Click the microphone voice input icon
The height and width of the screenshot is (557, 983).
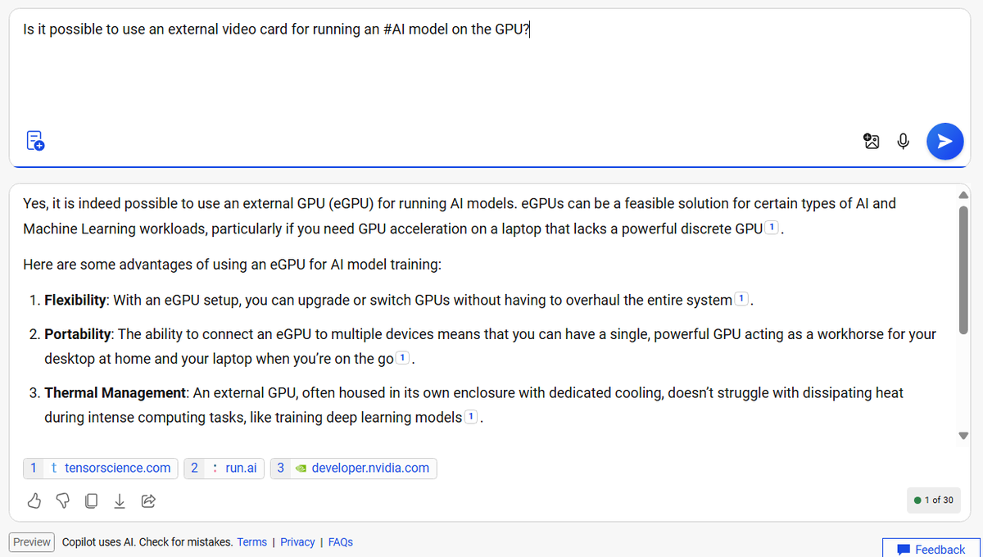[904, 142]
